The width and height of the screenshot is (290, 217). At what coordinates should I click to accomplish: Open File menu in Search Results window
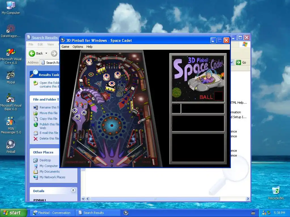[x=31, y=44]
